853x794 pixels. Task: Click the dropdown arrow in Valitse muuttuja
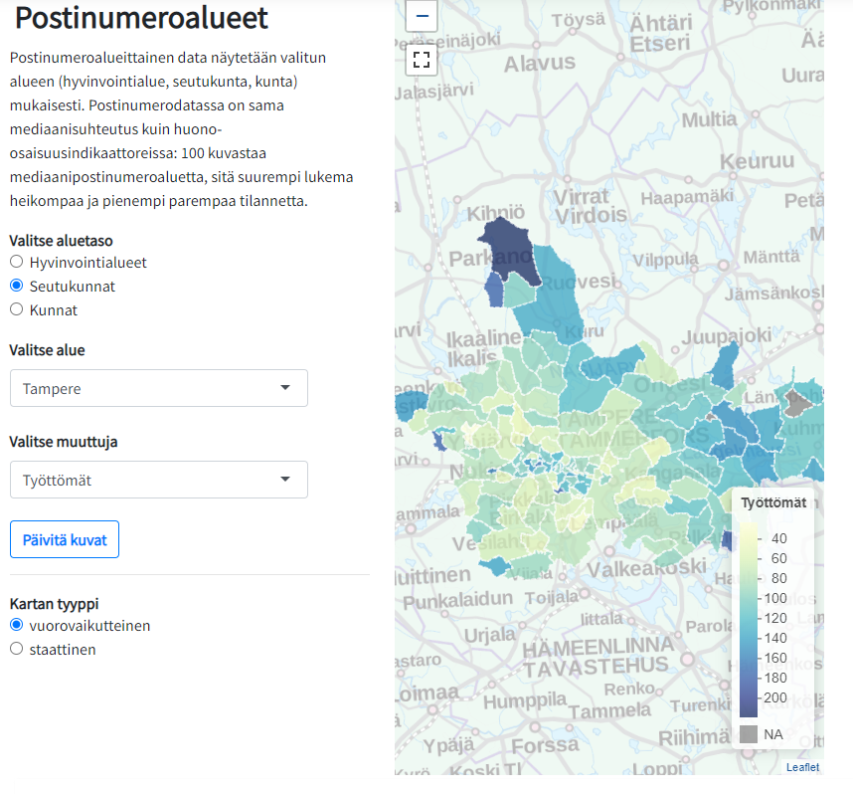click(x=285, y=480)
